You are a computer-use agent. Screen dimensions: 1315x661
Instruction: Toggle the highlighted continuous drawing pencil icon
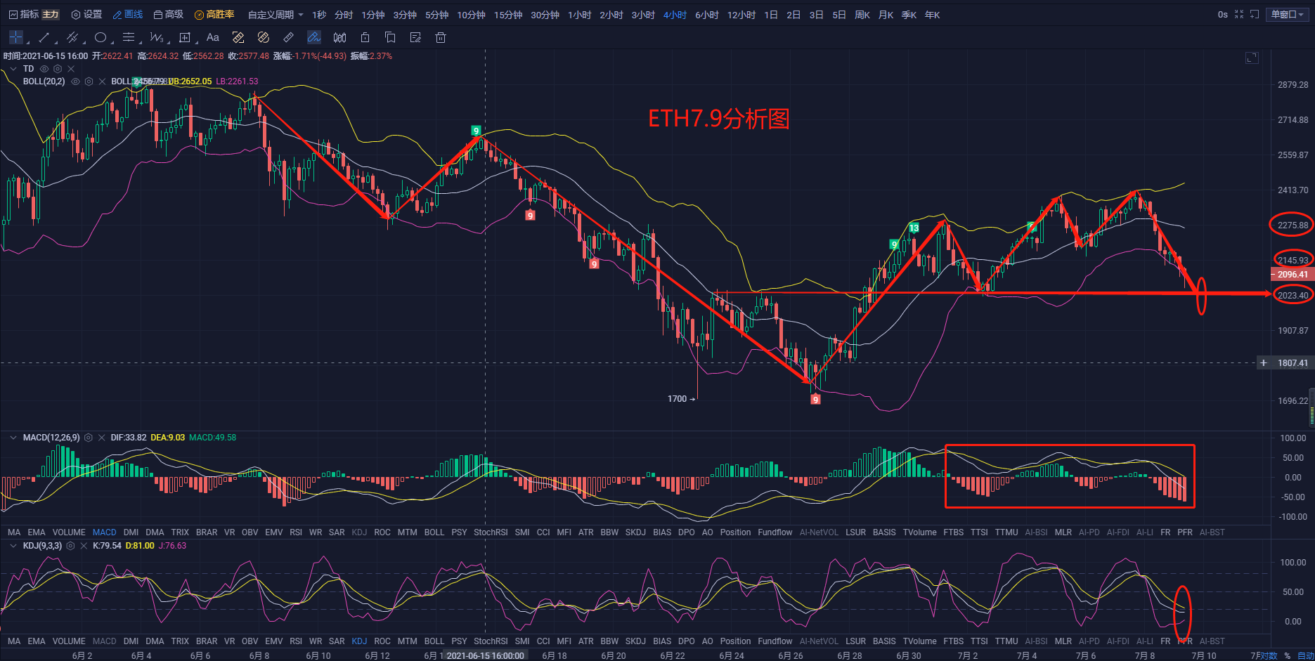314,37
